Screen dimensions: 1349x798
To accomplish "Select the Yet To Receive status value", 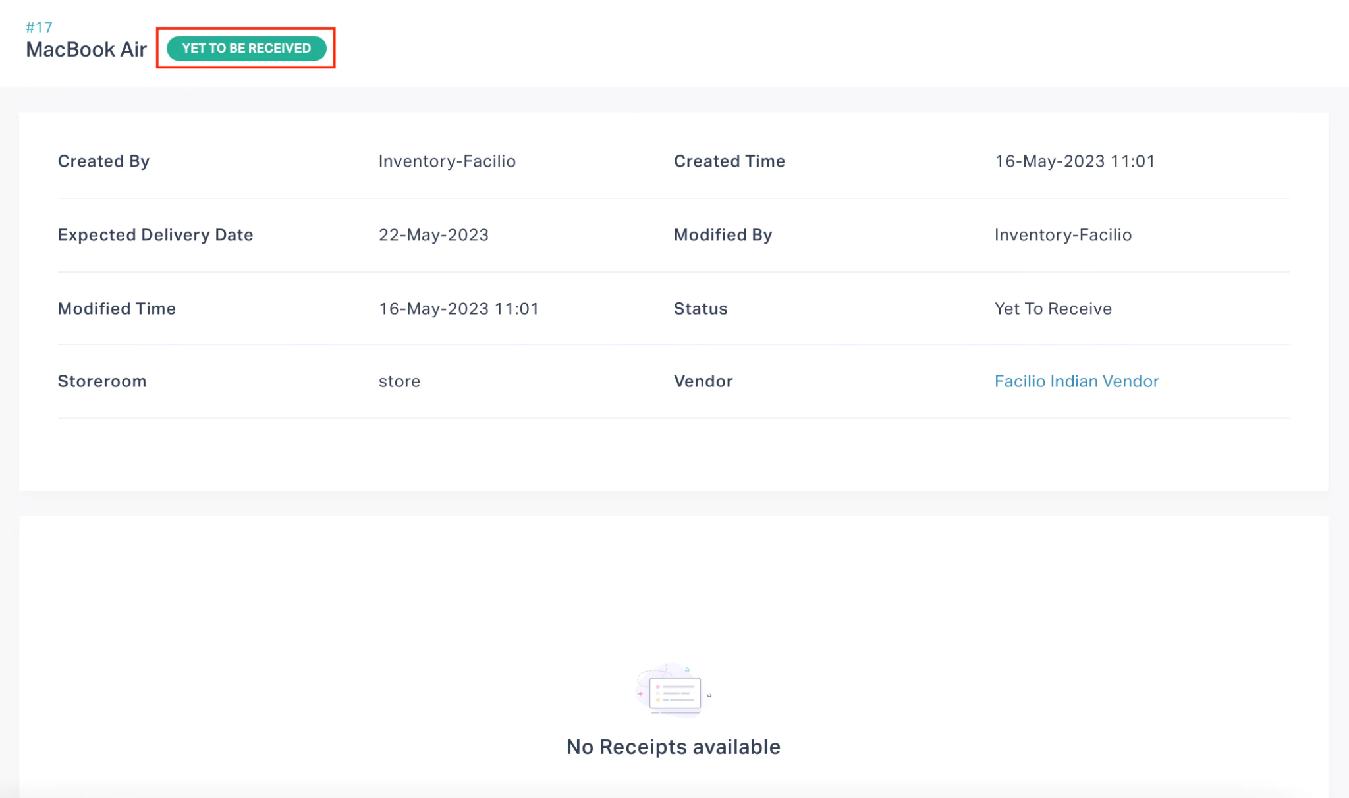I will click(x=1053, y=309).
